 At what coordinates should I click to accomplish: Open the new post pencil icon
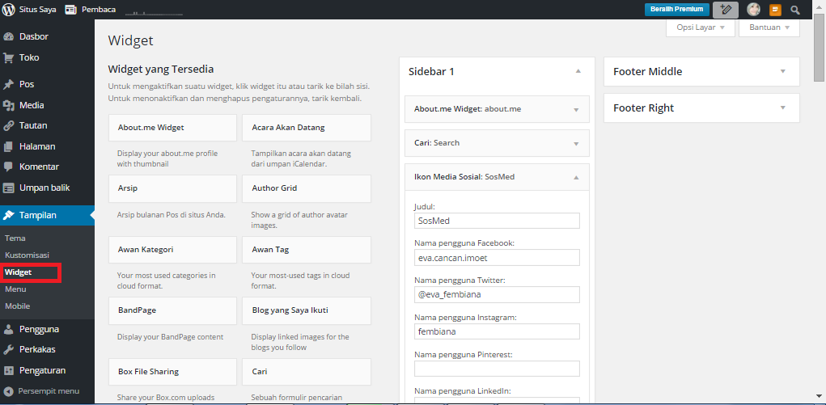(x=726, y=10)
